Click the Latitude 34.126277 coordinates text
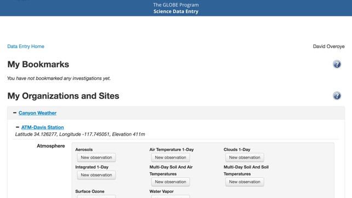The width and height of the screenshot is (352, 198). point(80,135)
